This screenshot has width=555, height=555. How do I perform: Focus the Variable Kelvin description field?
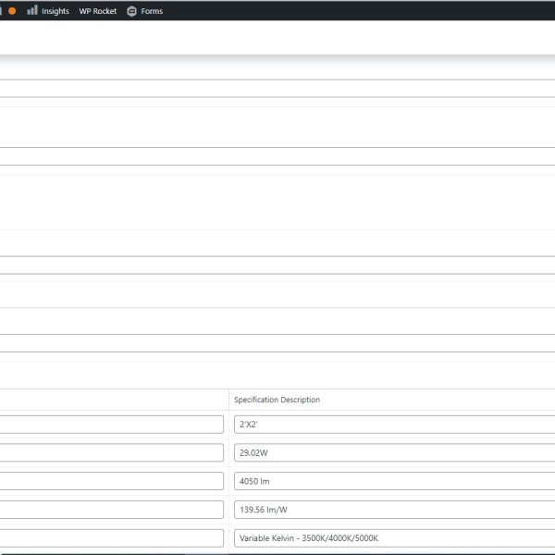(x=393, y=537)
